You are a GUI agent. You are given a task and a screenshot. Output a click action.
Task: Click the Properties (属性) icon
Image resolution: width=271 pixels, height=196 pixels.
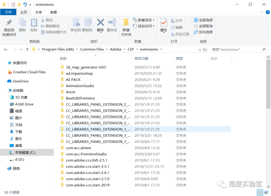[164, 23]
